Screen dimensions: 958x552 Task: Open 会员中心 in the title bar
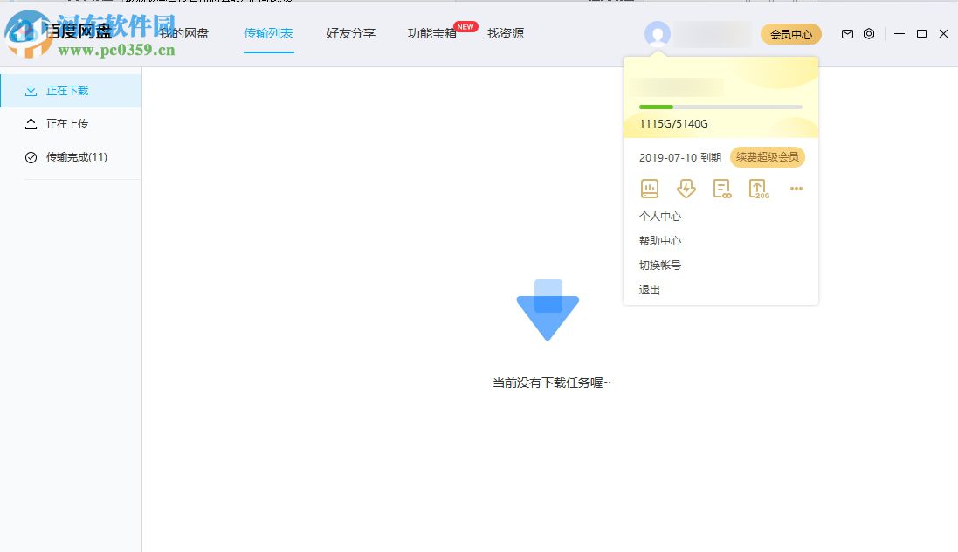click(791, 33)
